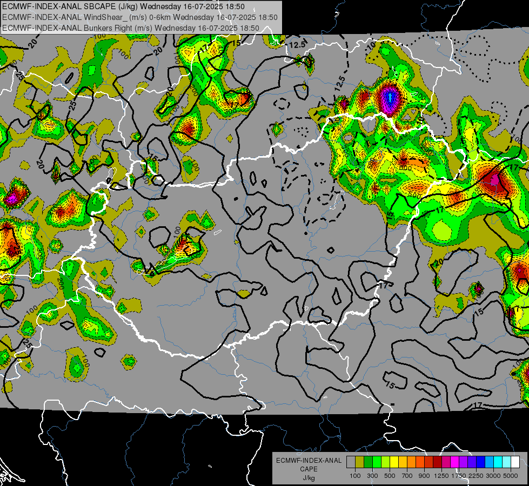The width and height of the screenshot is (529, 486).
Task: Click the '3000' legend value label
Action: tap(493, 476)
